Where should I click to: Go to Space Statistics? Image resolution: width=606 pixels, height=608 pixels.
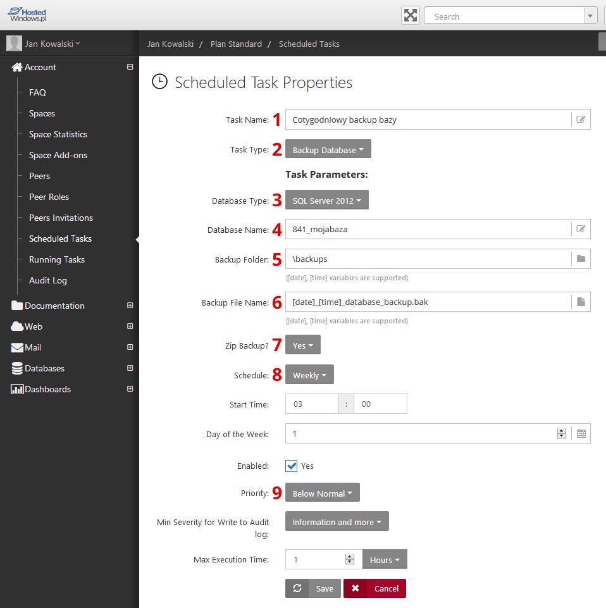(58, 134)
